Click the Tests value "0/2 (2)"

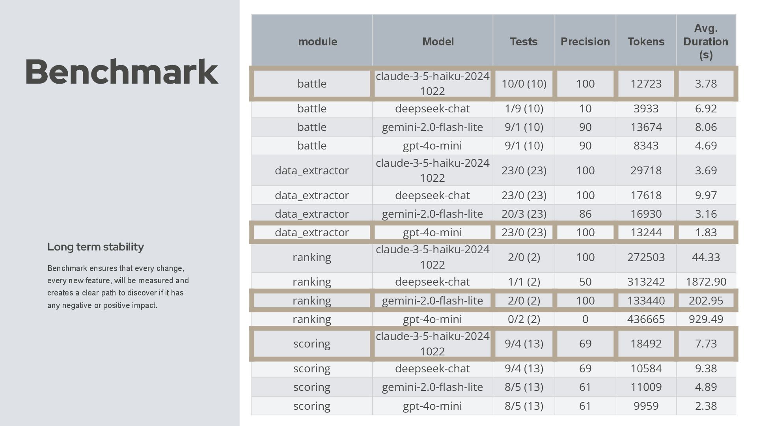(524, 319)
